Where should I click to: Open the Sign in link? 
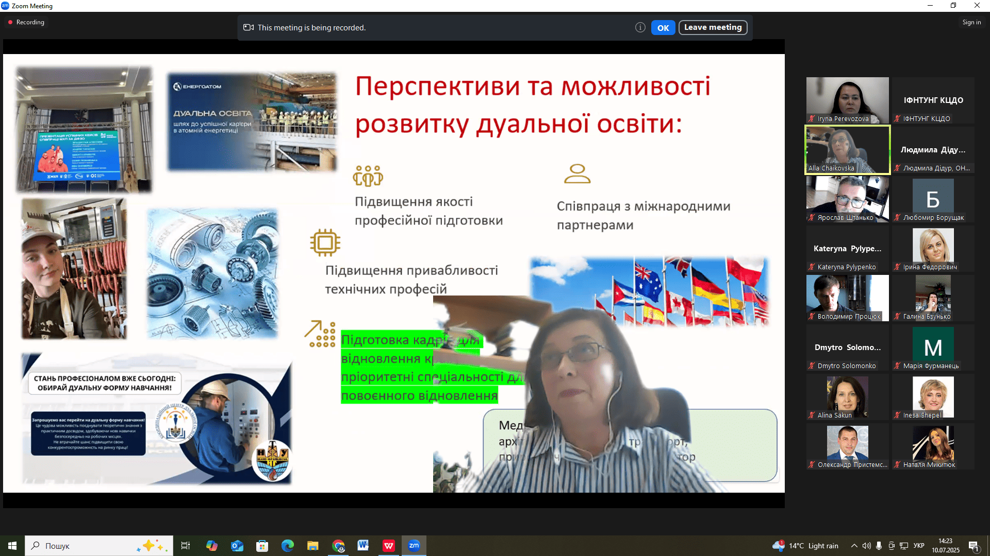(971, 22)
